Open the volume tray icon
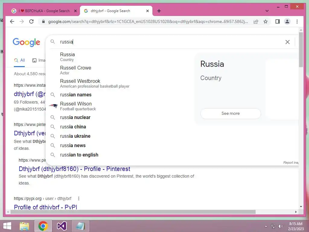 [x=280, y=226]
